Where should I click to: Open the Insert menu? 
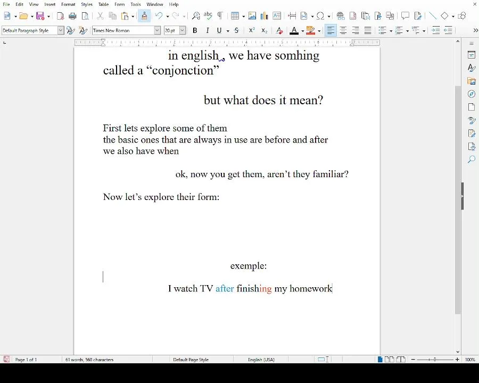coord(50,4)
